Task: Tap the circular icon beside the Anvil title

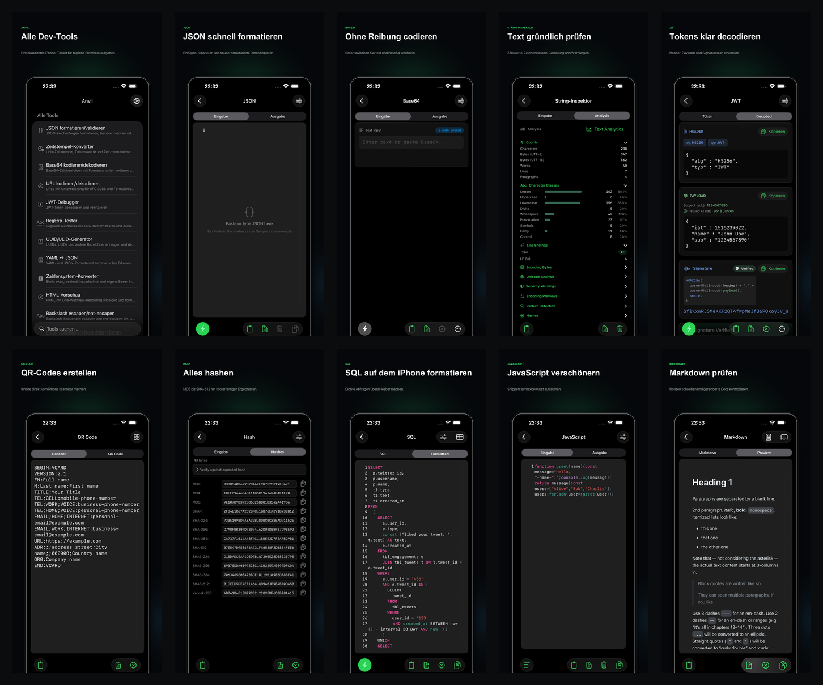Action: tap(137, 101)
